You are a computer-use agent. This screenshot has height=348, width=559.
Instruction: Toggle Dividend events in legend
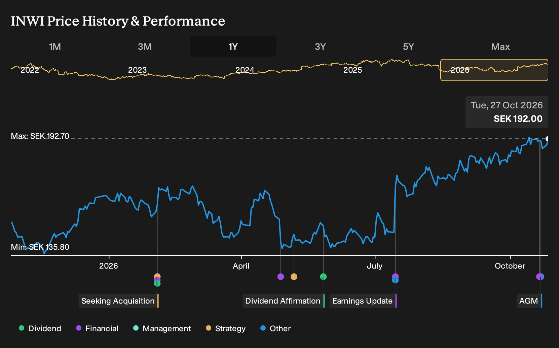[40, 328]
